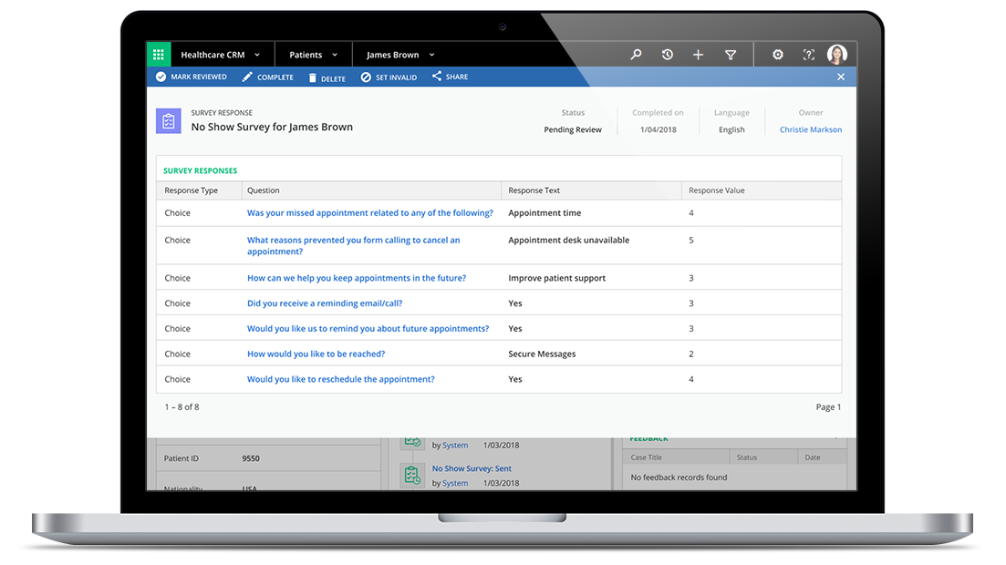Open the filter funnel icon

click(730, 55)
